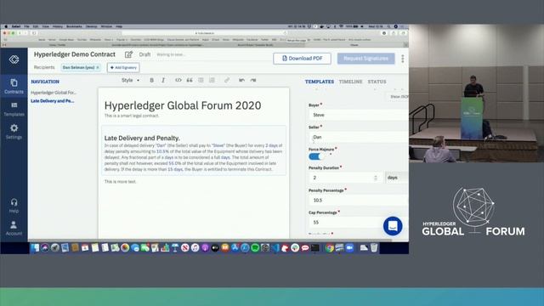Open Account from the sidebar

click(14, 229)
